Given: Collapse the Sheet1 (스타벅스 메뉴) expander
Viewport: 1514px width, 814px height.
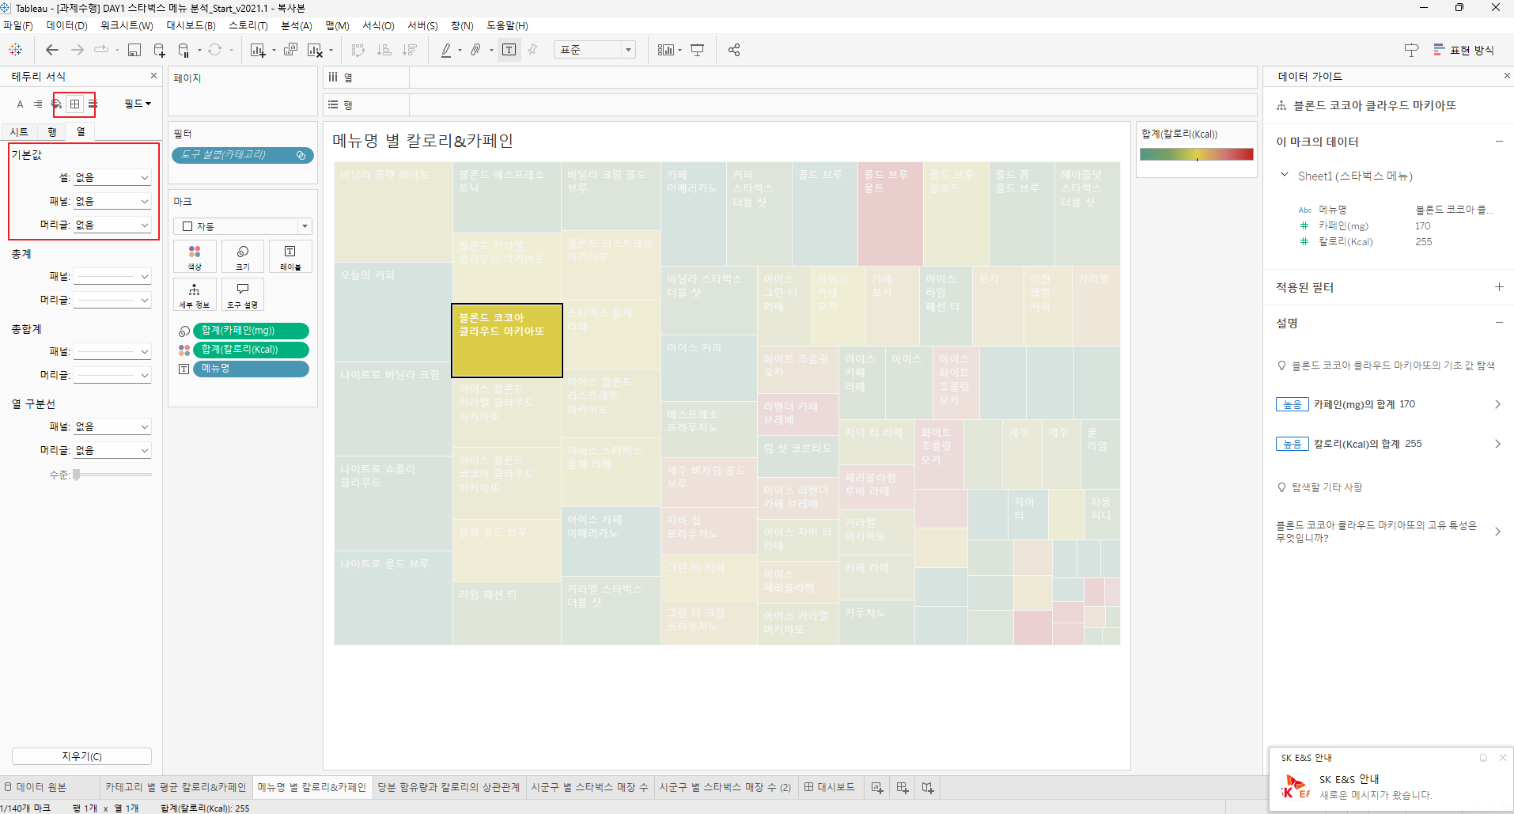Looking at the screenshot, I should tap(1285, 175).
